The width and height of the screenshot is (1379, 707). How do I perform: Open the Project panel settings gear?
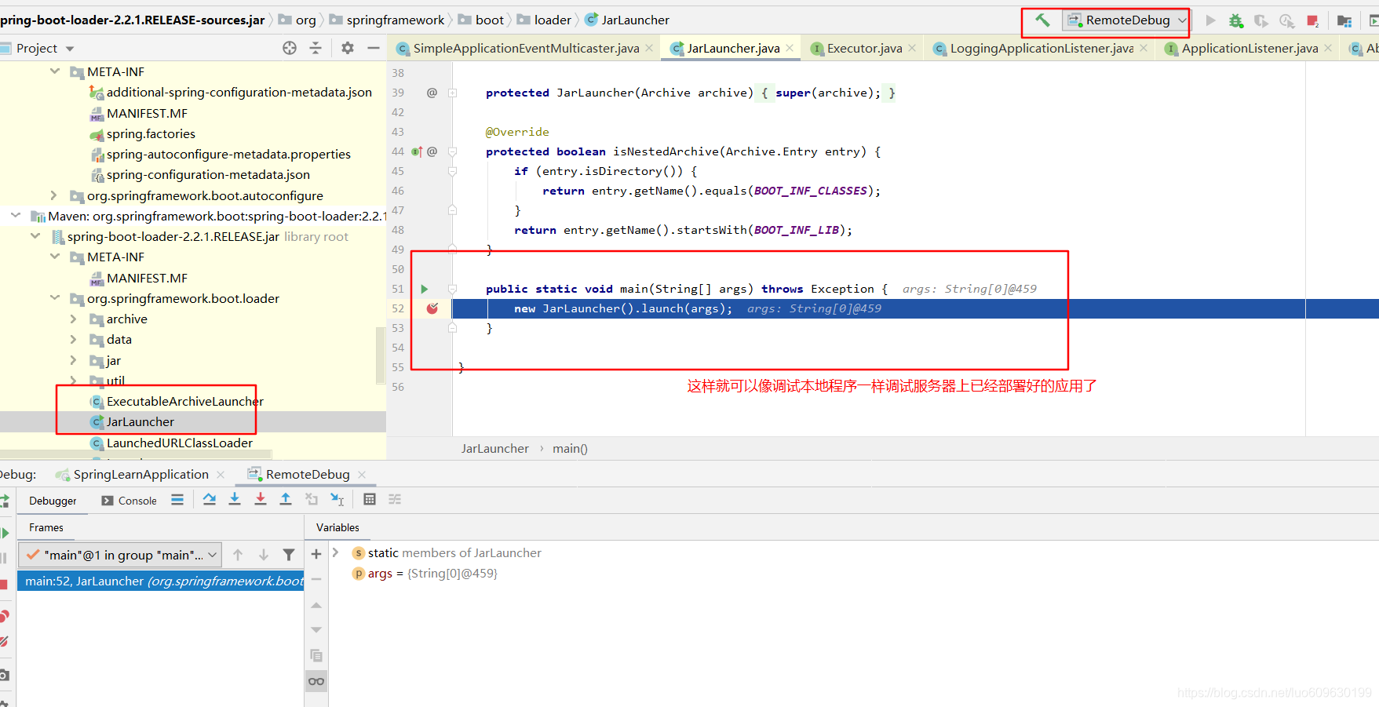point(348,48)
